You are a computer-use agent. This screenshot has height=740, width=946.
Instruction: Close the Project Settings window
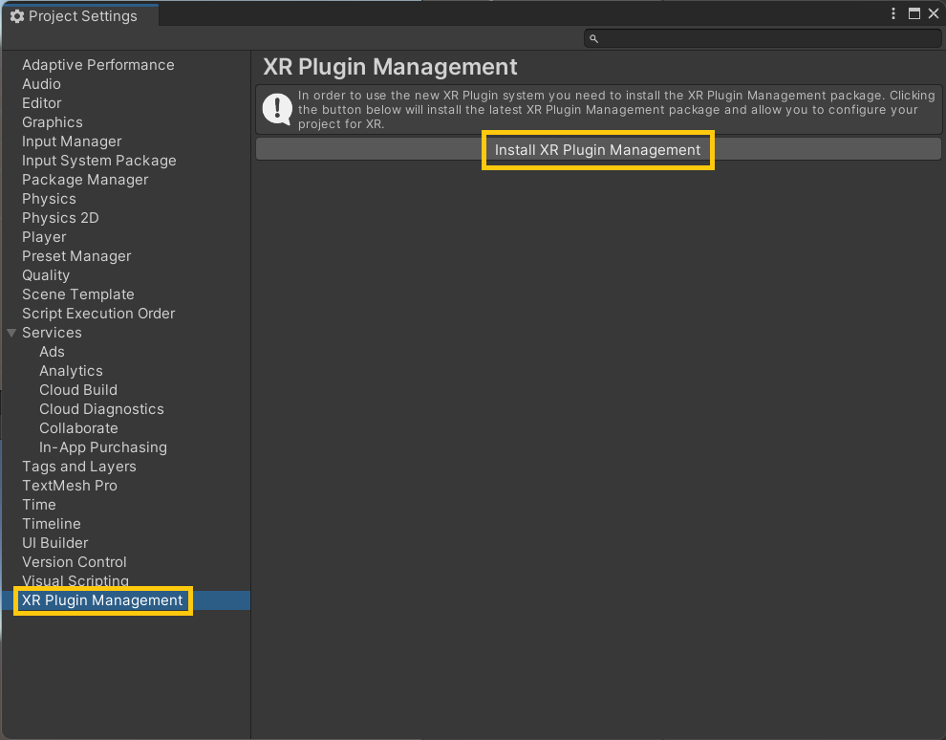[934, 14]
